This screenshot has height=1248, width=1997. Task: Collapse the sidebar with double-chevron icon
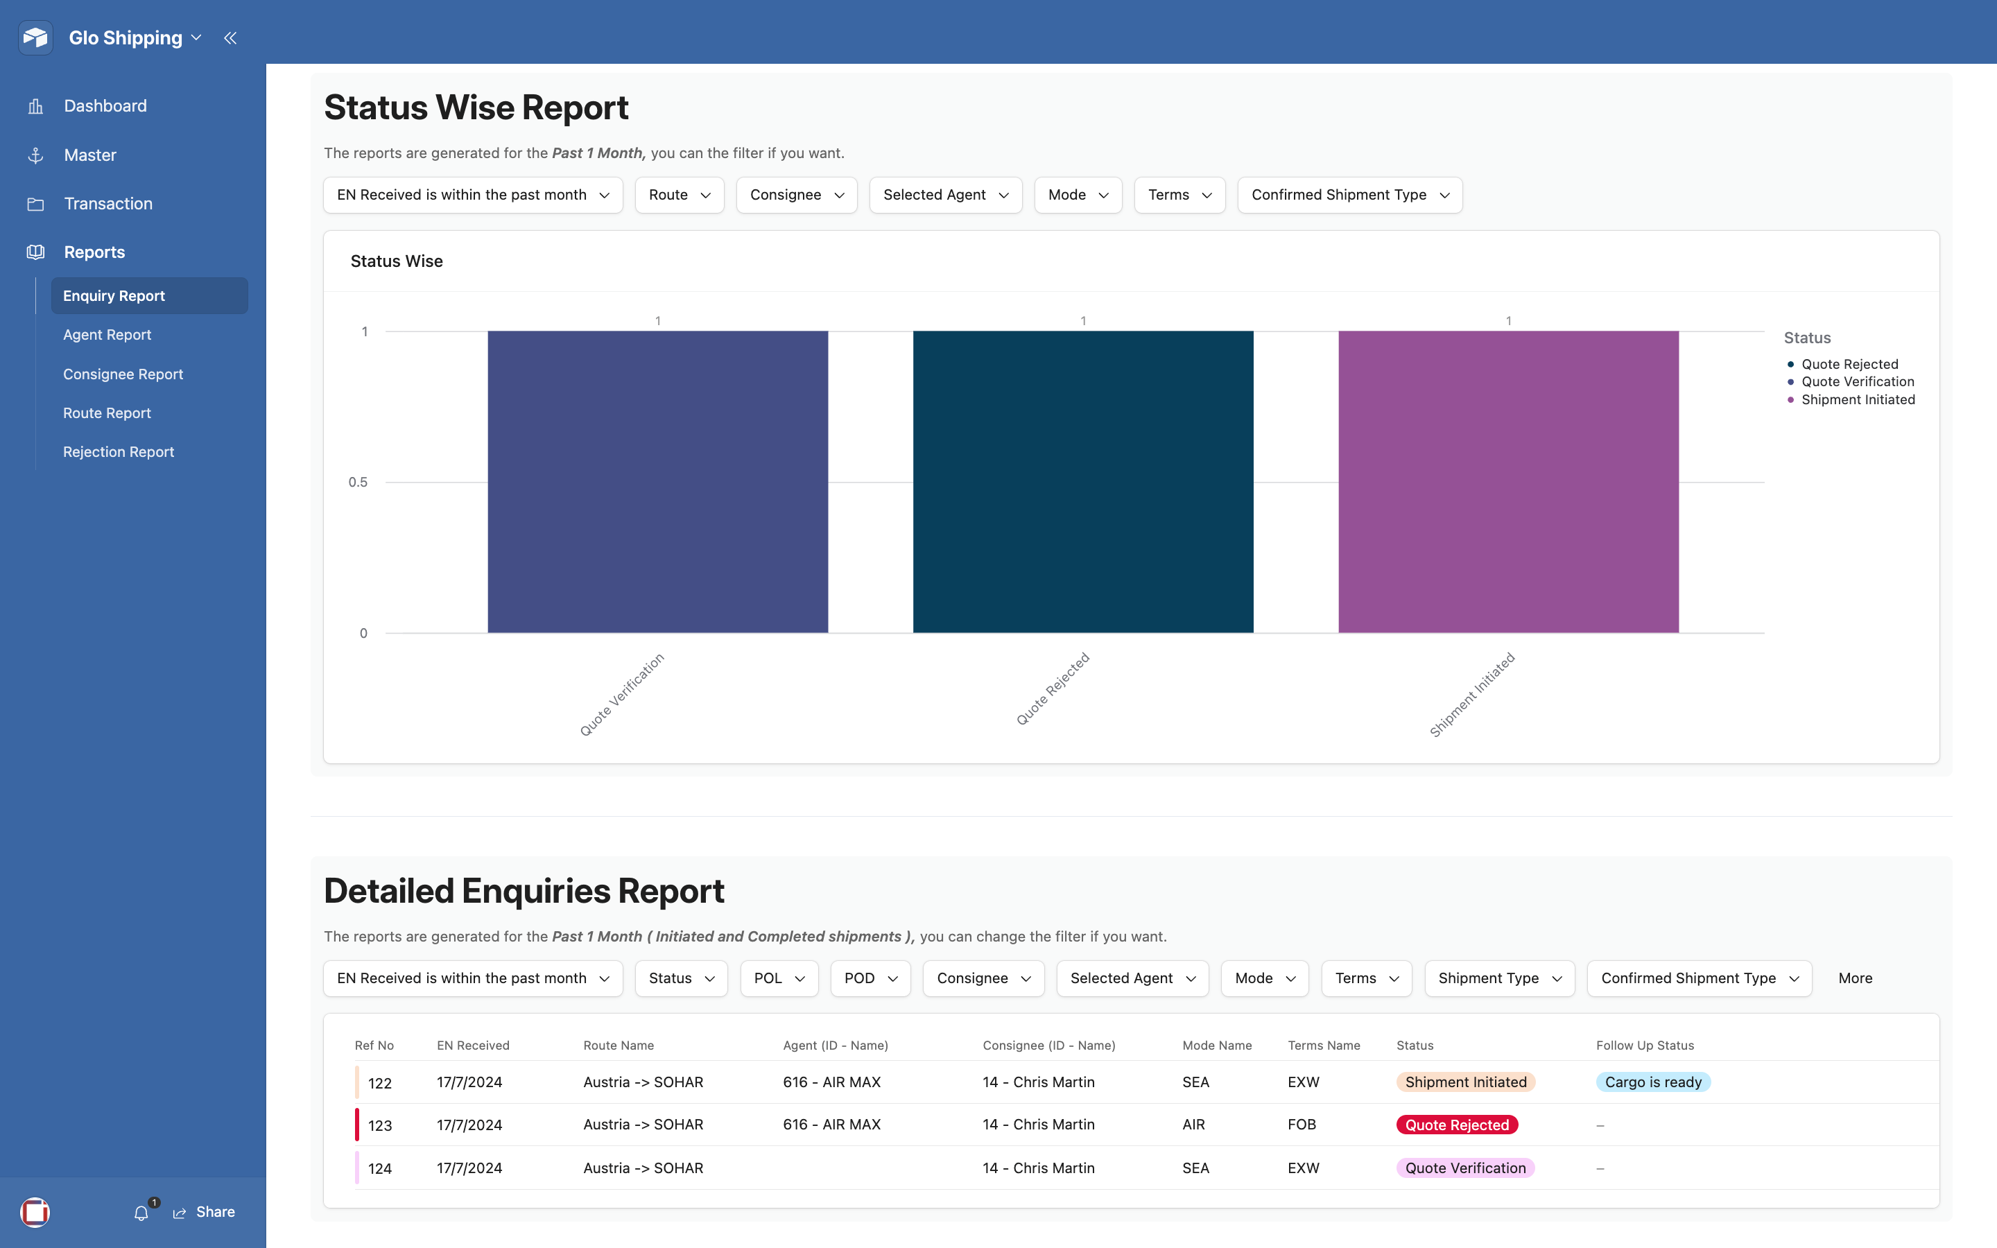tap(230, 38)
